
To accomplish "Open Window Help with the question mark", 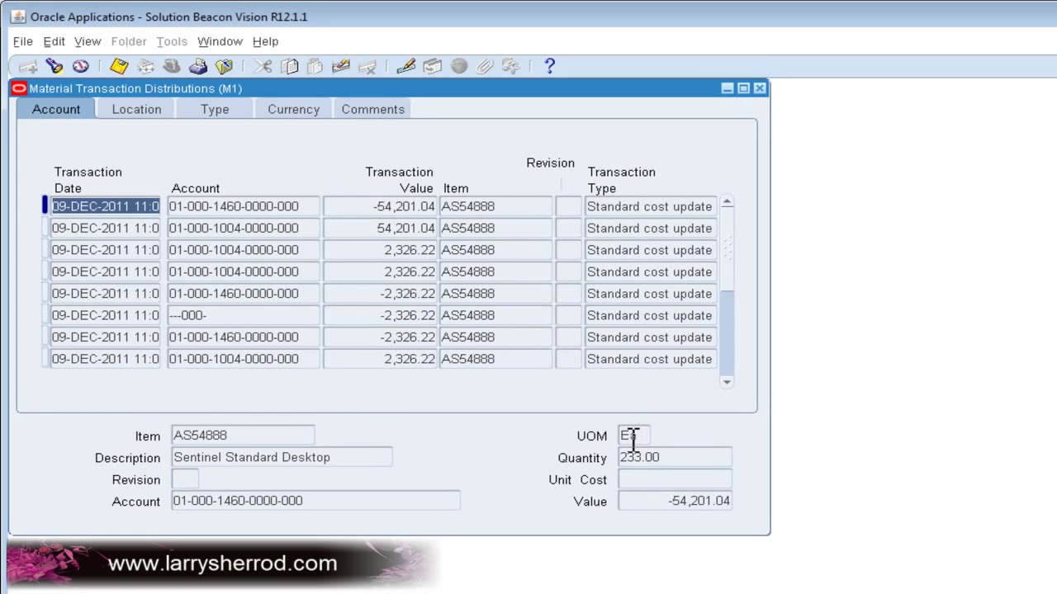I will pos(550,67).
